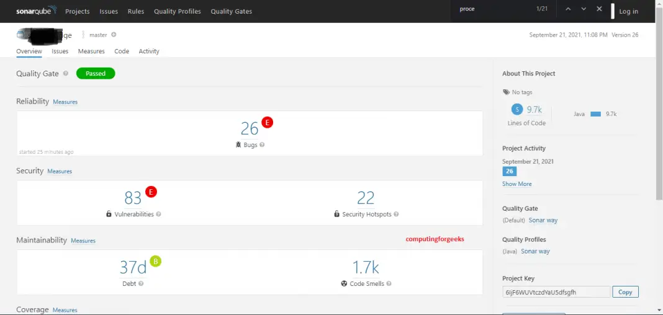Click the Quality Gate help icon
This screenshot has width=663, height=315.
[66, 74]
